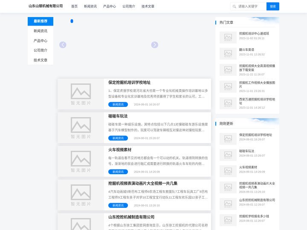Viewport: 307px width, 230px height.
Task: Select 新闻资讯 in left sidebar menu
Action: 41,31
